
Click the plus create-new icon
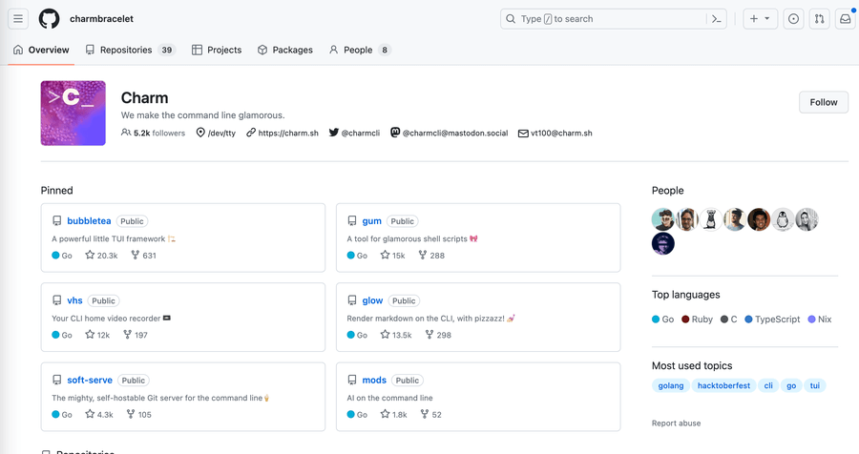pos(754,19)
